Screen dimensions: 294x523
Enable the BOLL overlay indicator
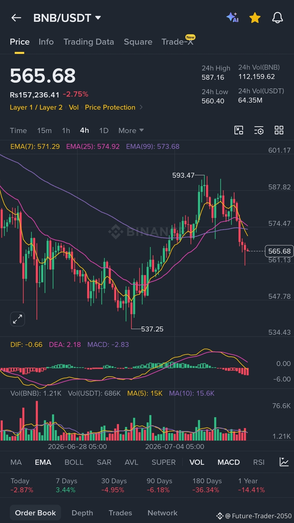(74, 462)
